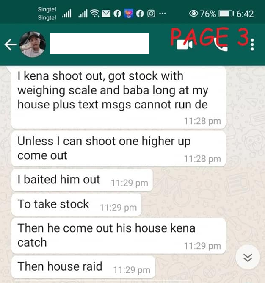Select message starting "Unless I can shoot"

coord(119,149)
